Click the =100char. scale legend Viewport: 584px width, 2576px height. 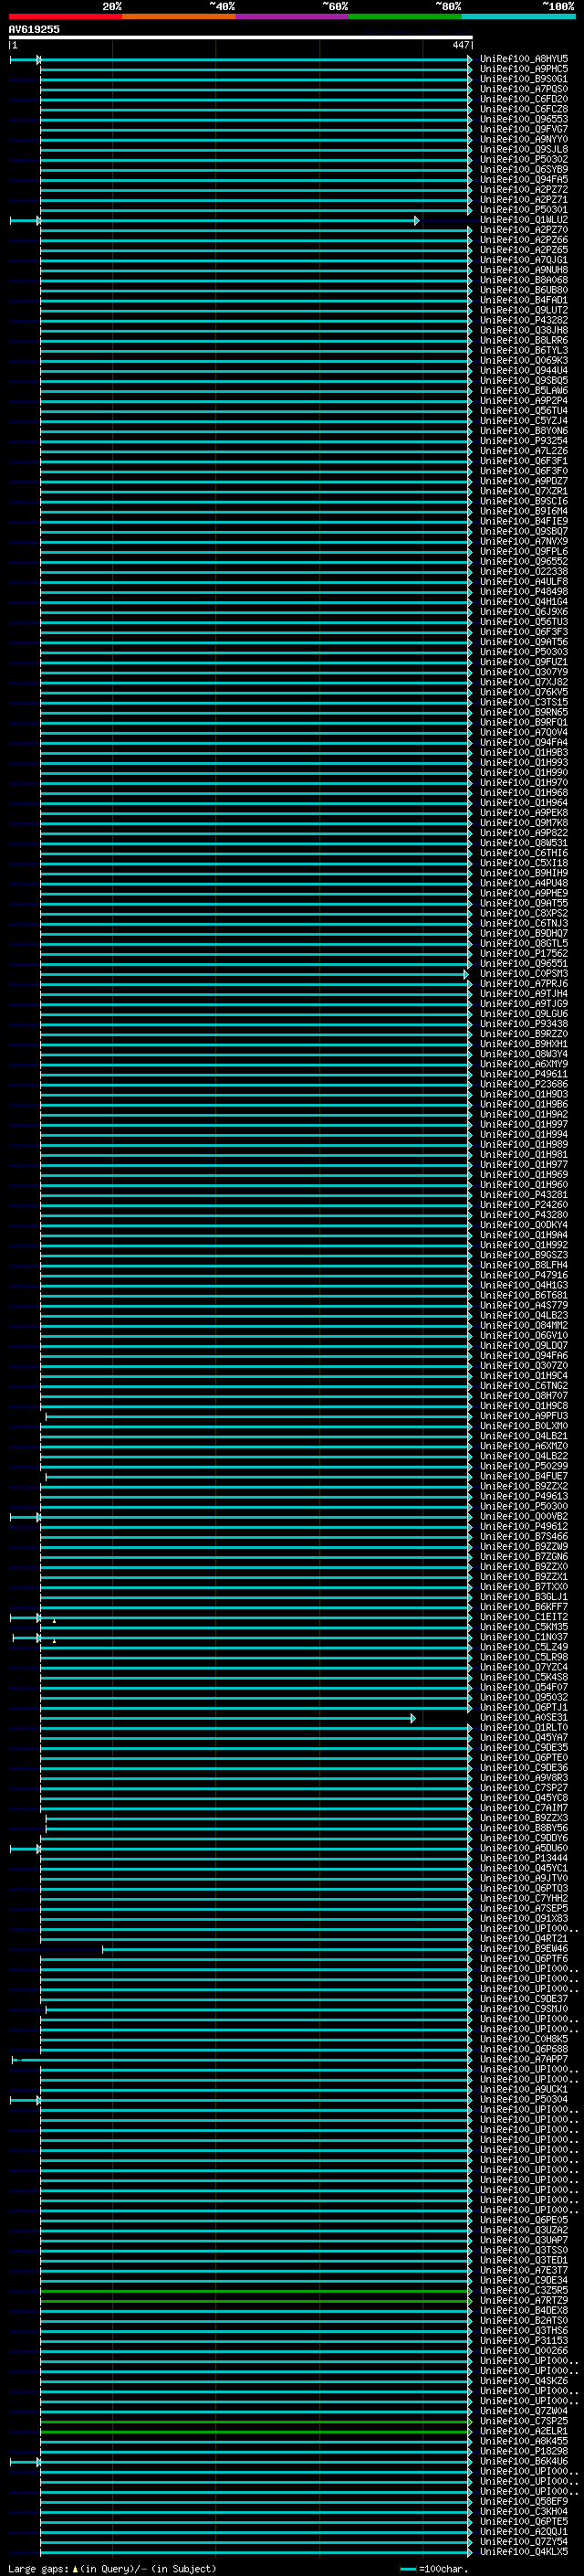coord(433,2569)
